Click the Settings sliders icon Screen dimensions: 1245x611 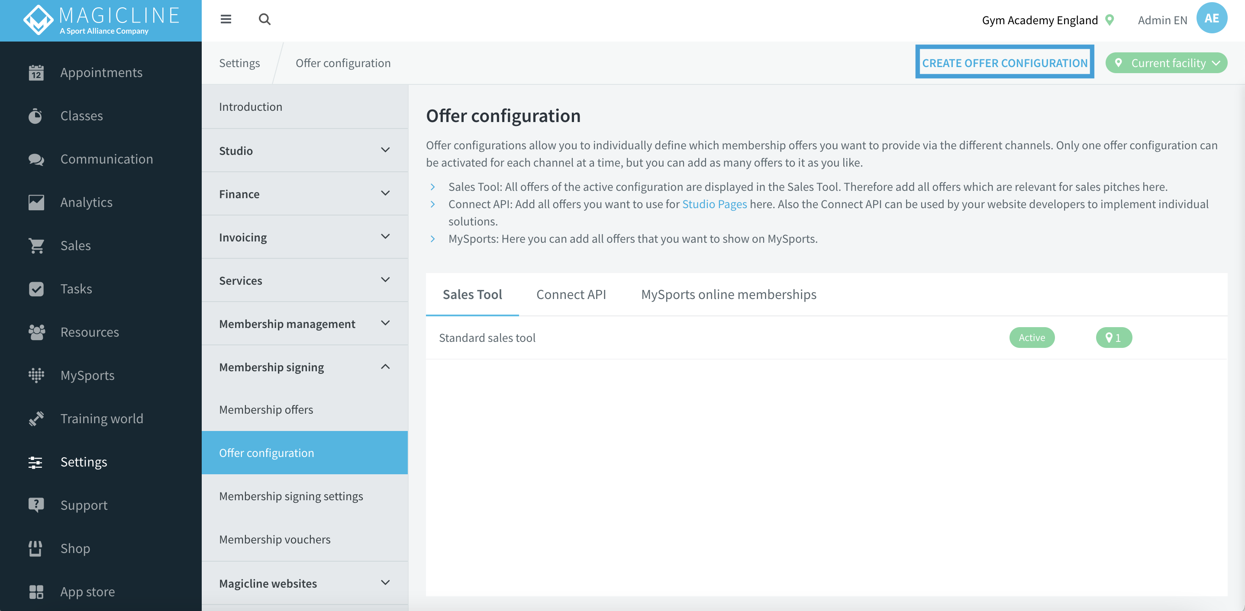(35, 462)
